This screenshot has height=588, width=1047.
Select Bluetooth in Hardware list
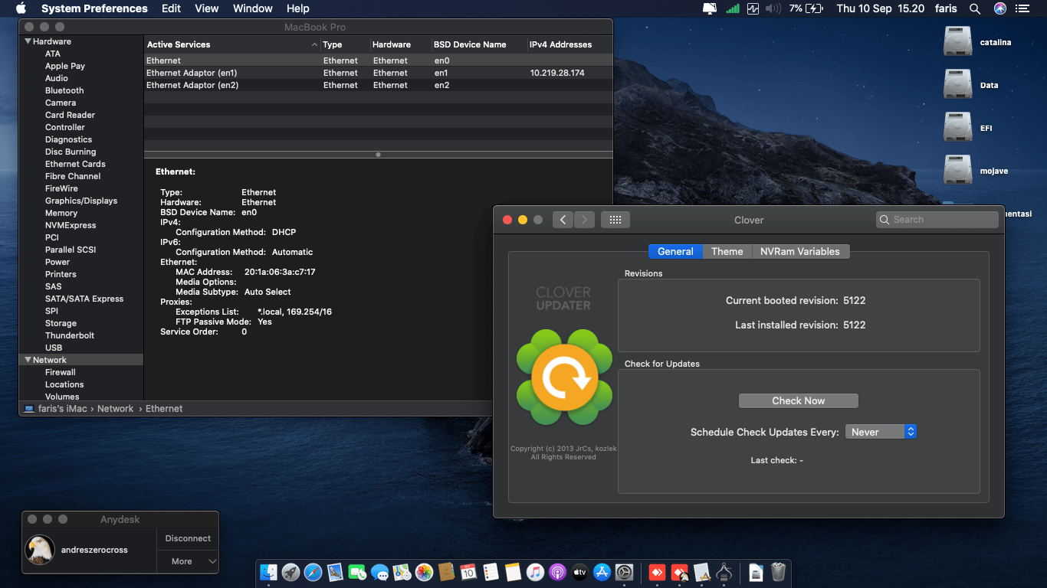point(64,90)
